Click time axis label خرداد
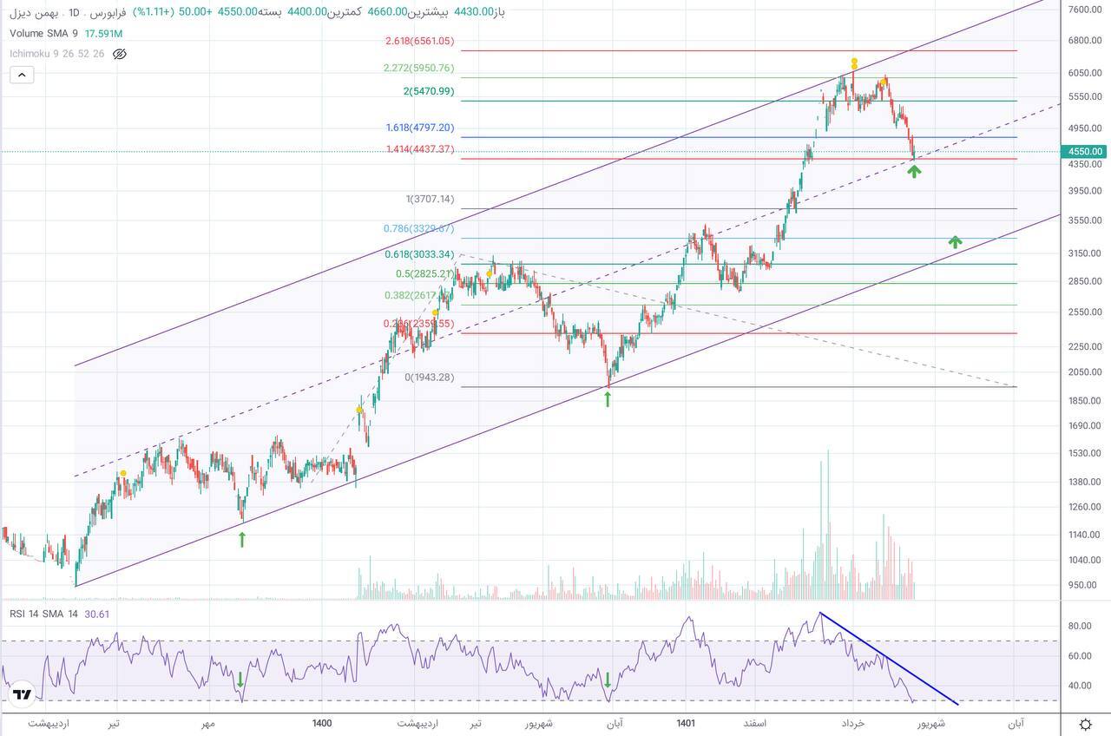The height and width of the screenshot is (736, 1111). click(854, 723)
